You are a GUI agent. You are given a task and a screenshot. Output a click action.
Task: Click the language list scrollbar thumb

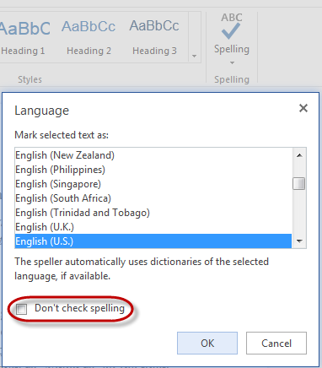[x=298, y=184]
